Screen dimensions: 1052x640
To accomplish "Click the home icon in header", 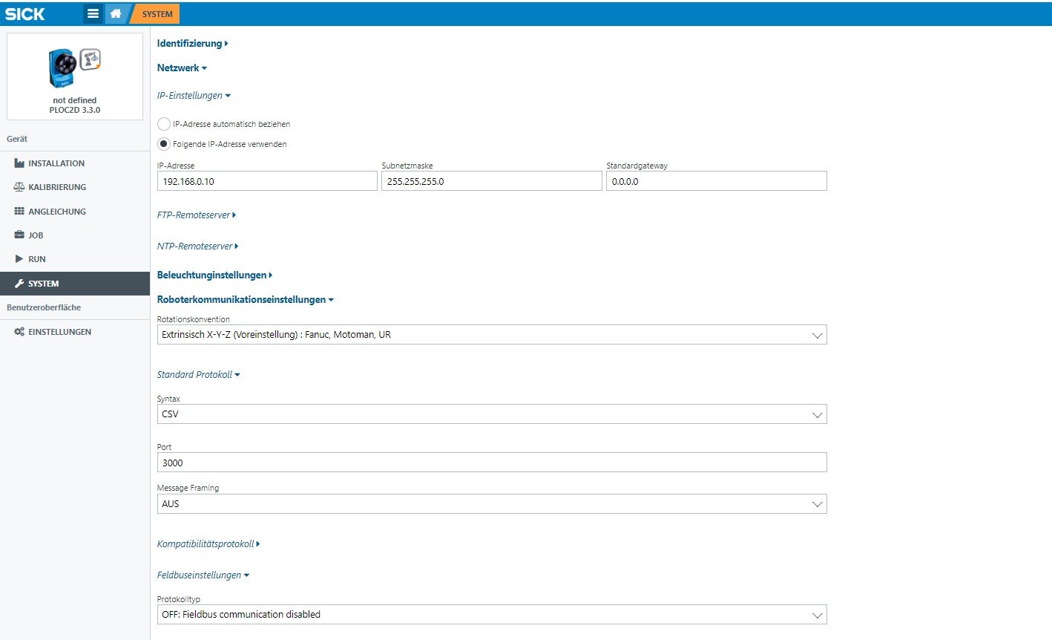I will tap(116, 13).
